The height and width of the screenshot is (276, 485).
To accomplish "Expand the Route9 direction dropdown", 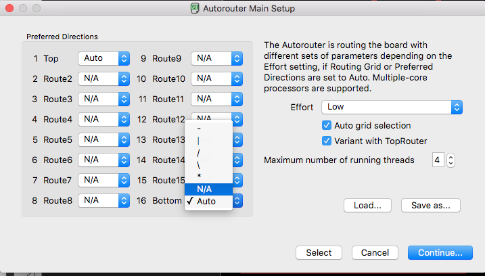I will pos(217,58).
